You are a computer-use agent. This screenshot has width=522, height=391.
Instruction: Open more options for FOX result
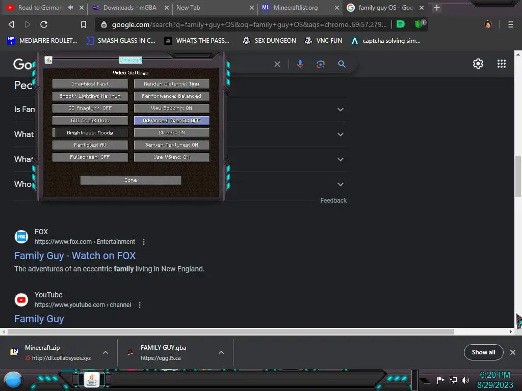[x=143, y=242]
